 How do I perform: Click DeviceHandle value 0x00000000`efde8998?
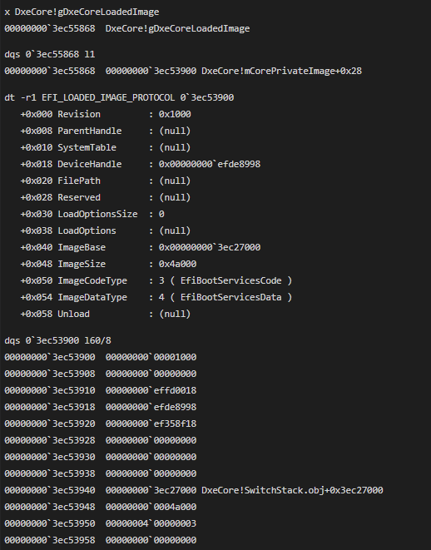tap(210, 164)
